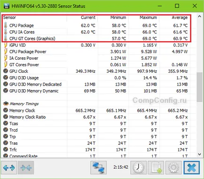Select the CPU Package Power label
Viewport: 204px width, 179px height.
pyautogui.click(x=28, y=52)
